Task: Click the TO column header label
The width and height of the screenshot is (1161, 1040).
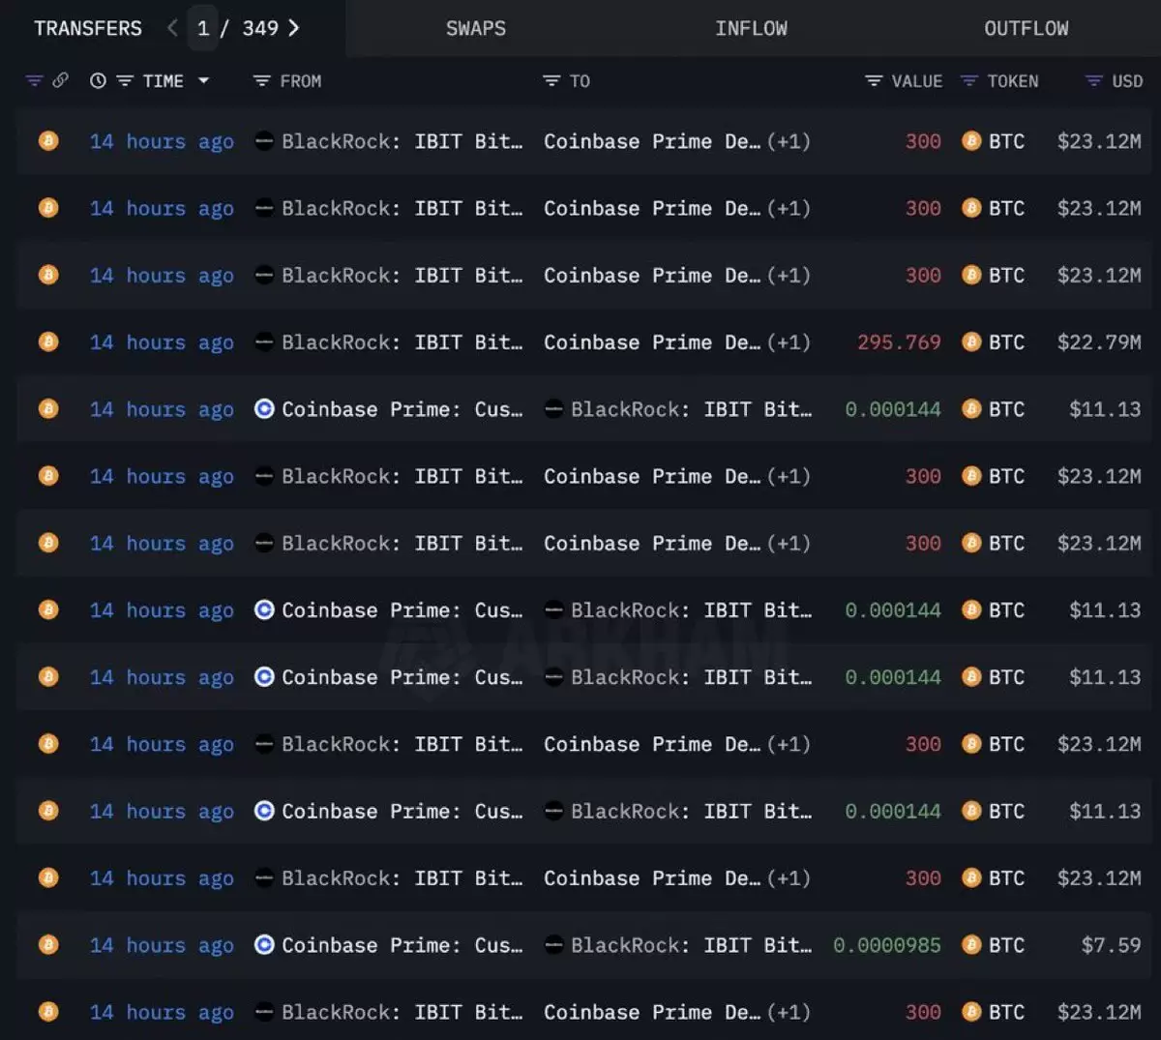Action: tap(580, 81)
